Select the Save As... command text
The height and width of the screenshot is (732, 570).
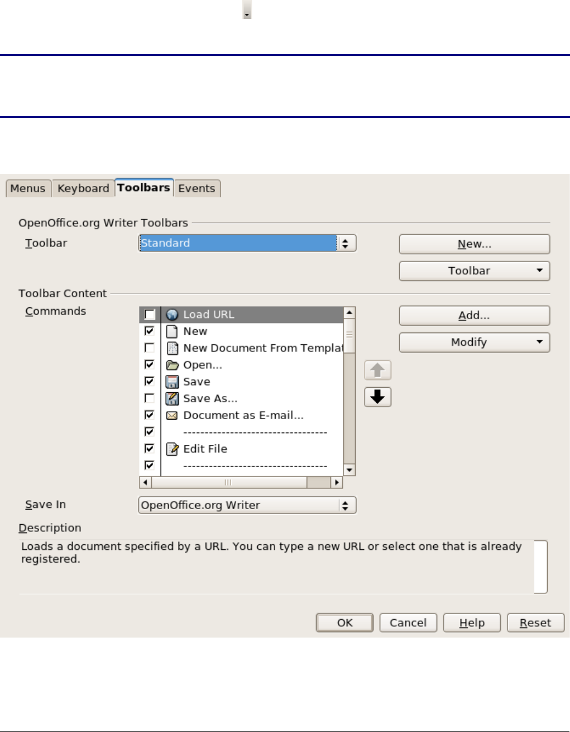210,398
